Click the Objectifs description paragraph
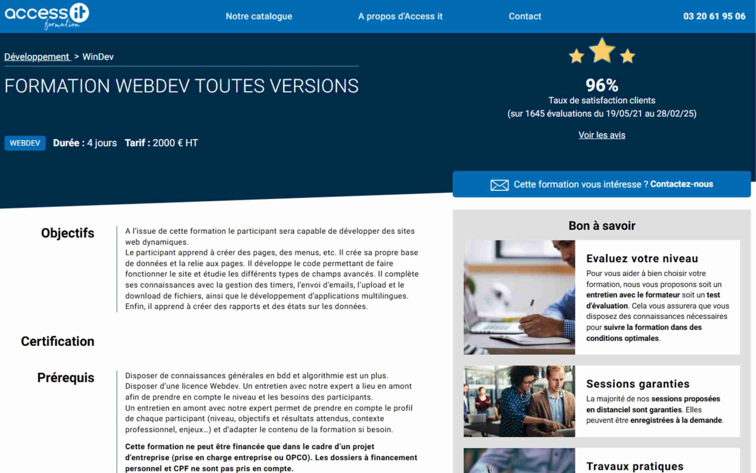 tap(272, 269)
